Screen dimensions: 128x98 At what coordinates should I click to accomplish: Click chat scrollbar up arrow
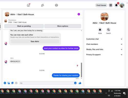pos(81,31)
